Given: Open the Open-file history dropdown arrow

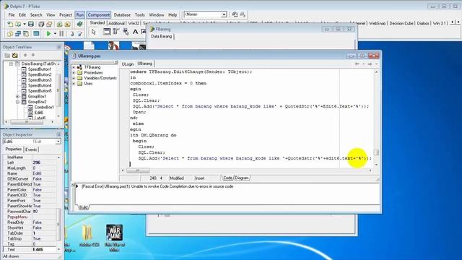Looking at the screenshot, I should coord(24,24).
